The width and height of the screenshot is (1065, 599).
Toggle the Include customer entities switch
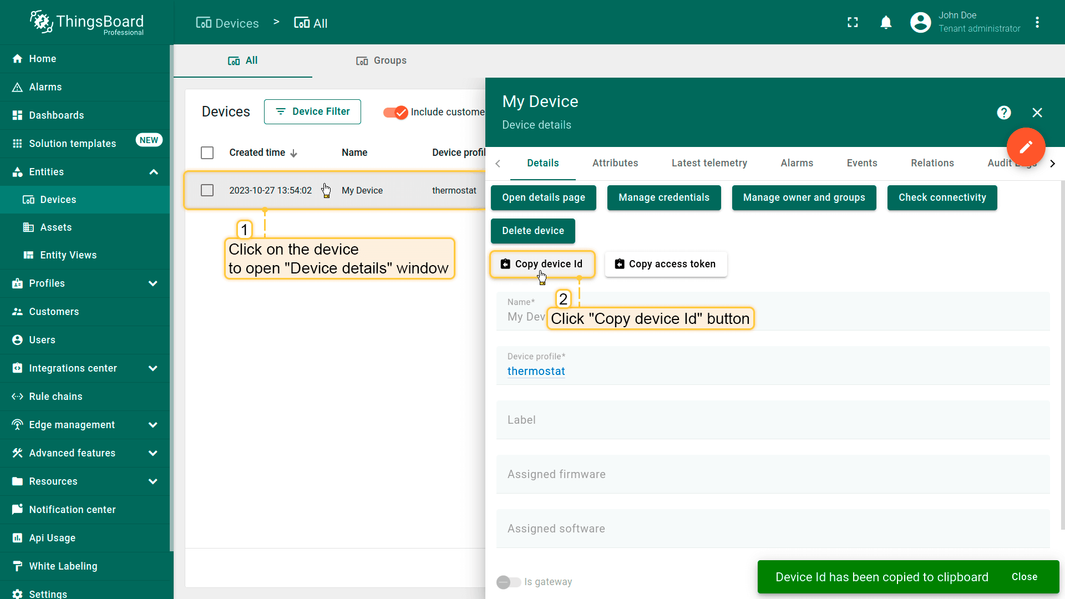click(395, 112)
